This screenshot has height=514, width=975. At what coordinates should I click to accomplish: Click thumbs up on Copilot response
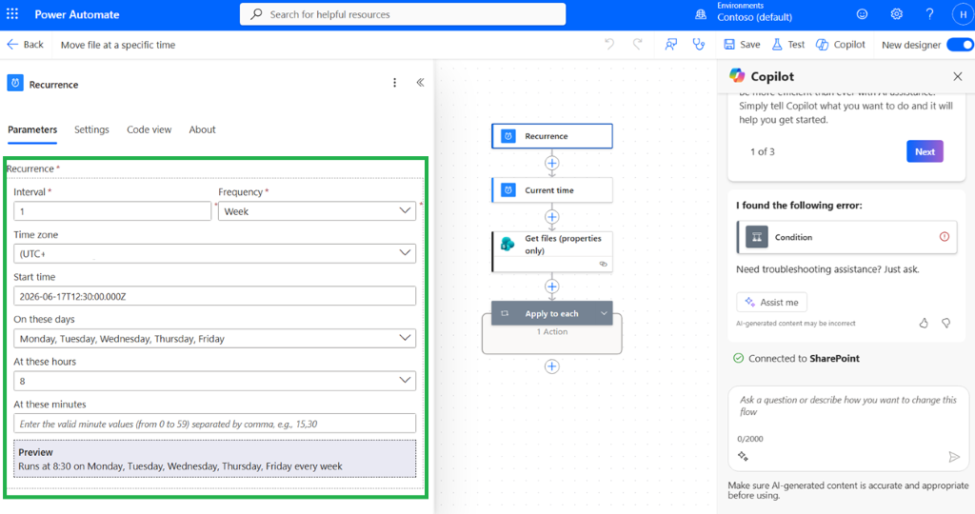(924, 323)
